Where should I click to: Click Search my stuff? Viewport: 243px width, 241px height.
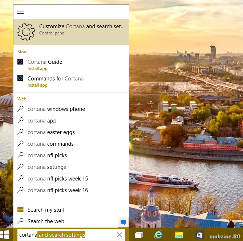(x=71, y=210)
